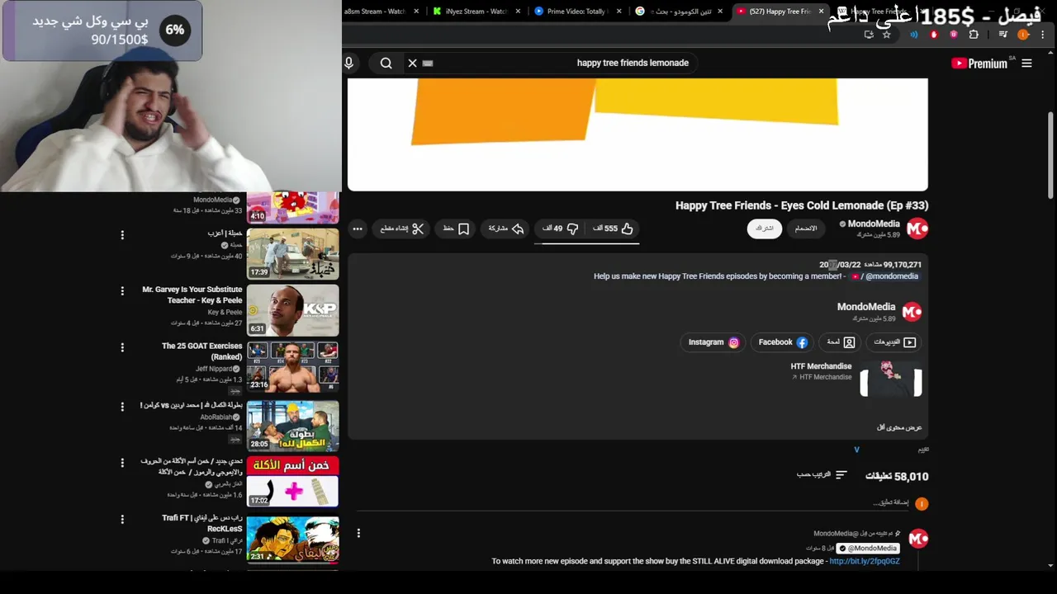Open the comments sort-by menu

click(822, 475)
